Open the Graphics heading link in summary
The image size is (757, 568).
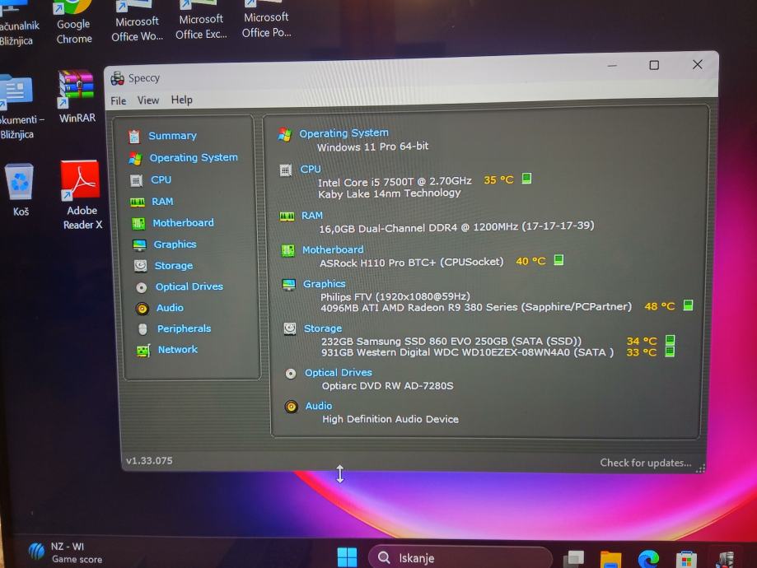coord(324,284)
